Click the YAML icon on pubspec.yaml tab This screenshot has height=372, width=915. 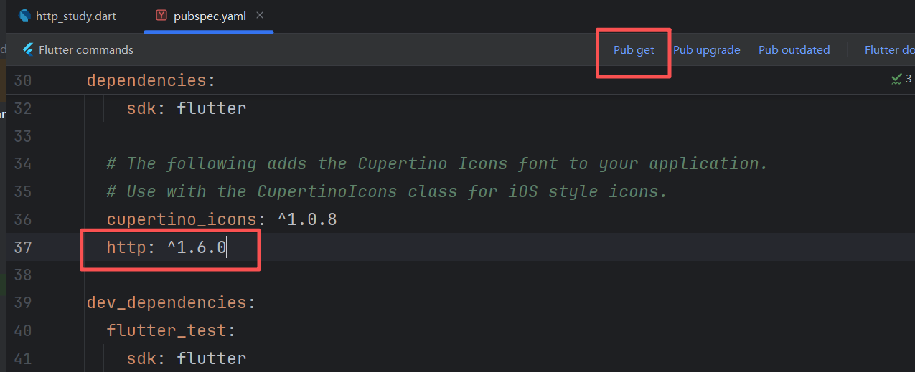161,16
